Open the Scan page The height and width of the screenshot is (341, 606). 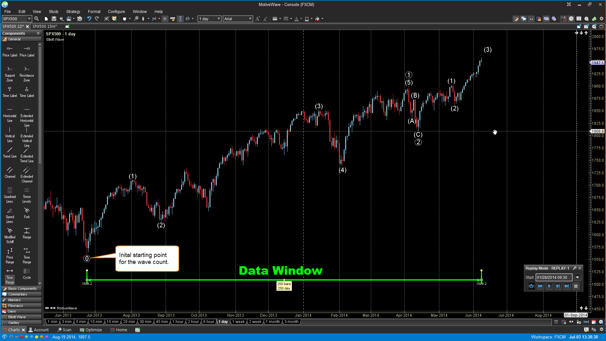(x=64, y=330)
